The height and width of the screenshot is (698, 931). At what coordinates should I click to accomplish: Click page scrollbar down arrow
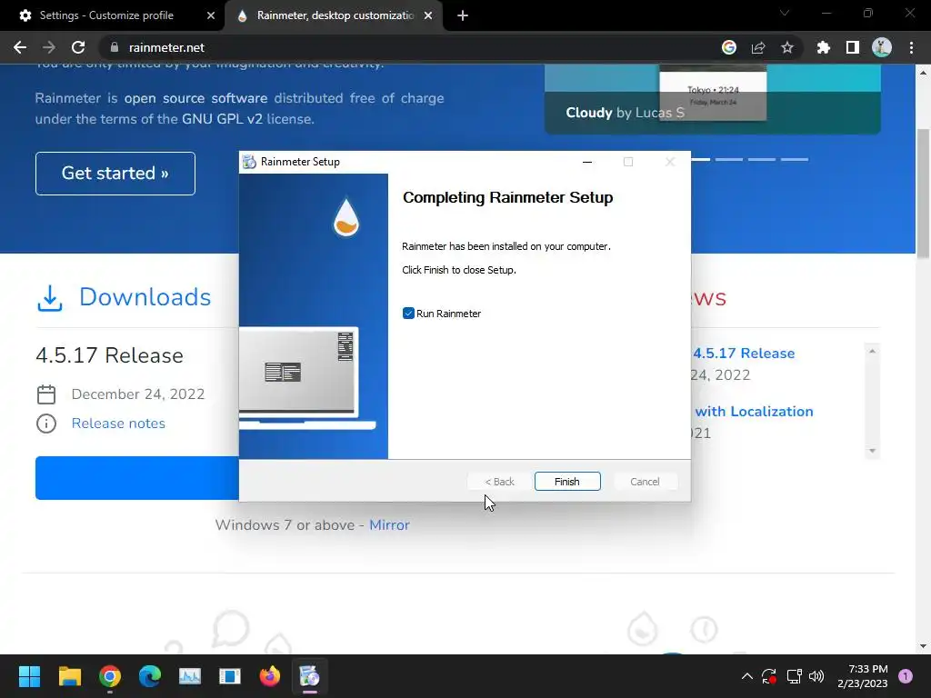pyautogui.click(x=924, y=646)
